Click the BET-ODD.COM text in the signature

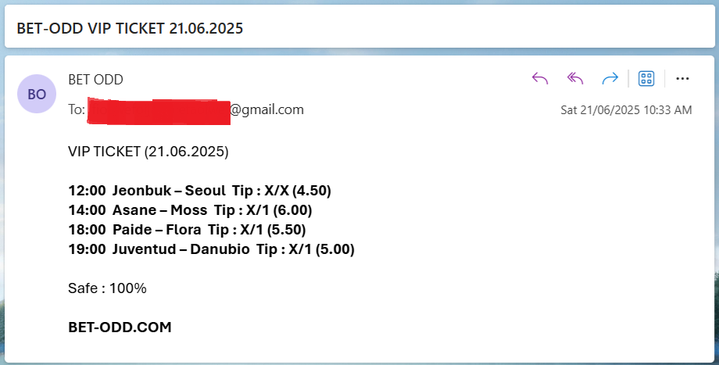click(120, 327)
